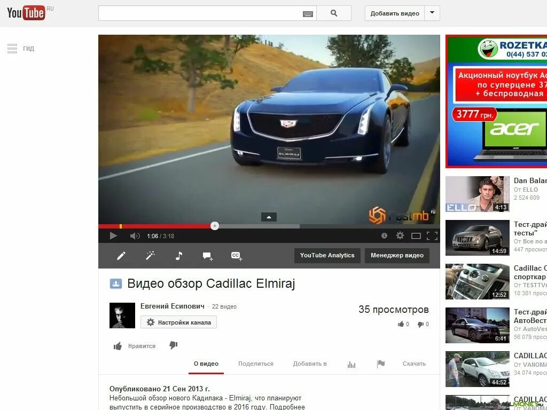
Task: Click the ГИД guide label
Action: point(29,49)
